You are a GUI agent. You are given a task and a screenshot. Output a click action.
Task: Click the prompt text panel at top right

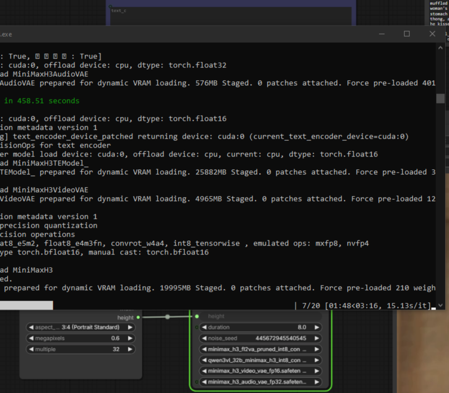coord(438,13)
